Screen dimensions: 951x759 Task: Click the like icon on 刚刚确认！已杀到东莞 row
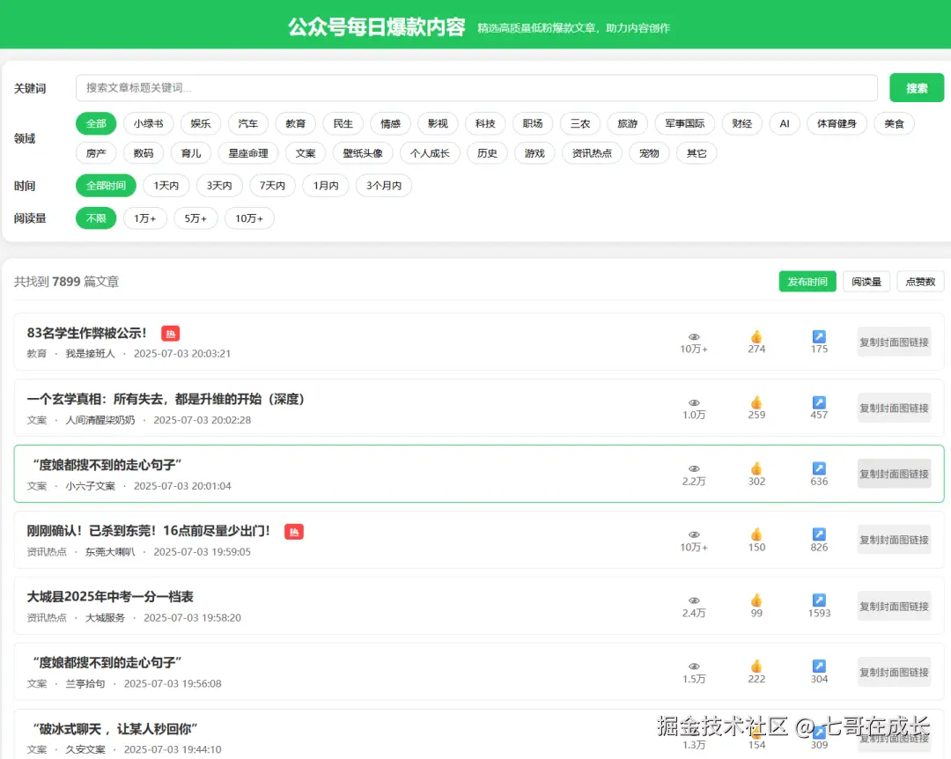tap(756, 534)
